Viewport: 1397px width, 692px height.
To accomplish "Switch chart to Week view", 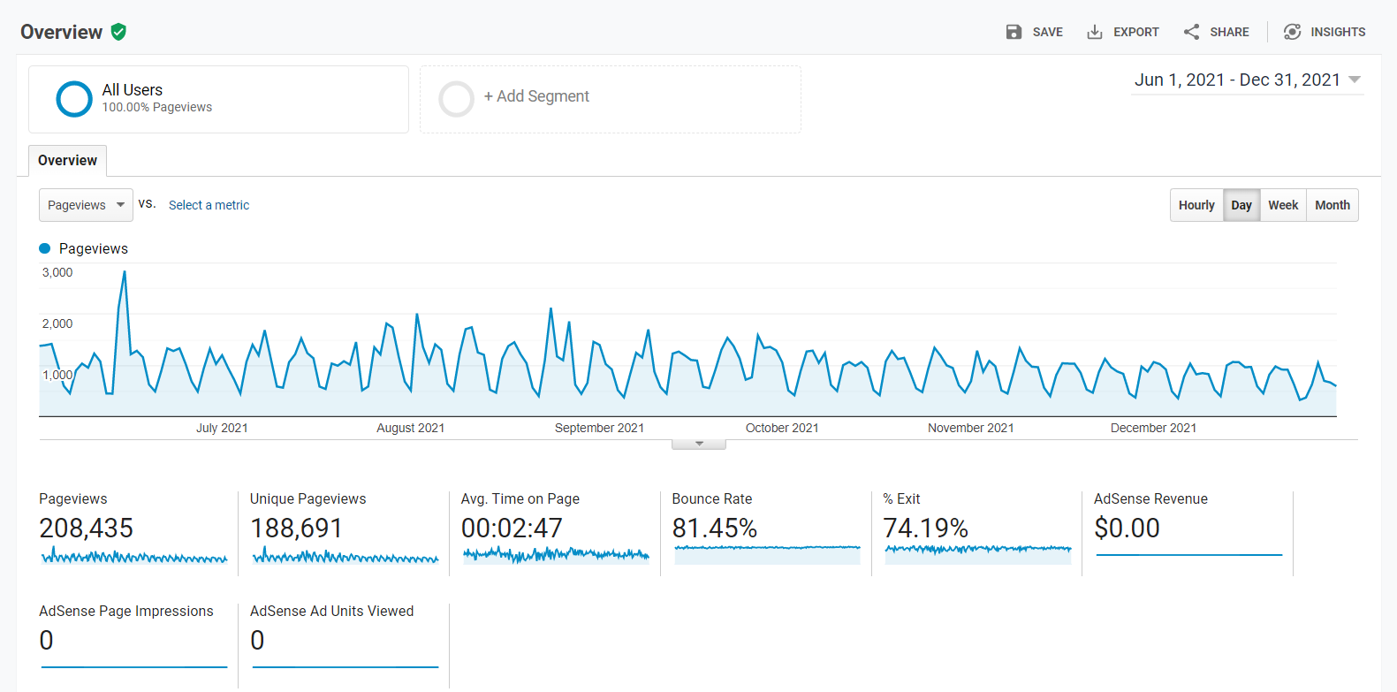I will tap(1283, 205).
